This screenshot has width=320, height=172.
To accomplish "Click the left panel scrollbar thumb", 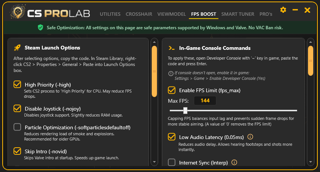I will click(154, 71).
